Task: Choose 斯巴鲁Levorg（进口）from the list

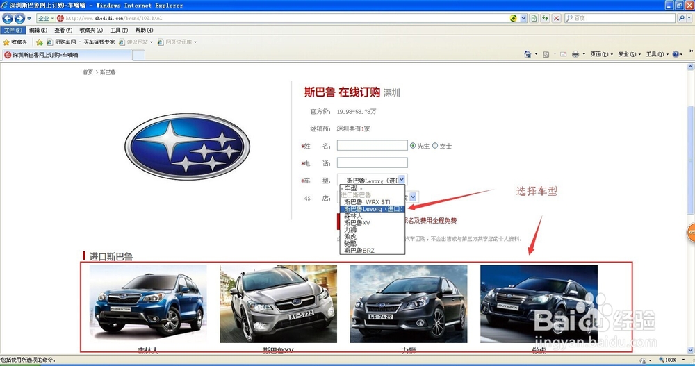Action: point(373,209)
